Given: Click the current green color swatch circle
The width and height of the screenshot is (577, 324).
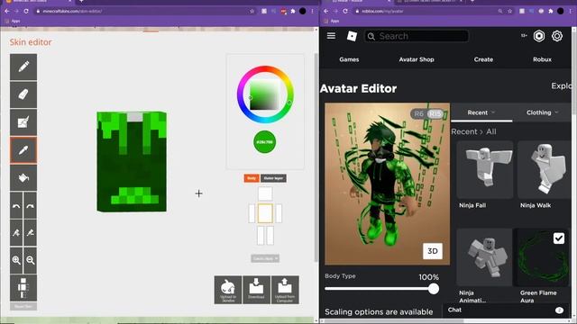Looking at the screenshot, I should click(x=264, y=142).
